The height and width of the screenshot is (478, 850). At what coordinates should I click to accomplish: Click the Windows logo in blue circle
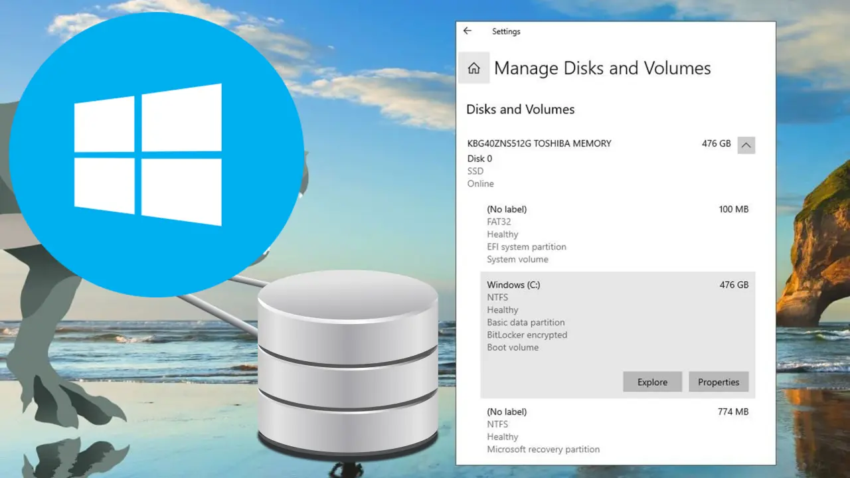148,155
